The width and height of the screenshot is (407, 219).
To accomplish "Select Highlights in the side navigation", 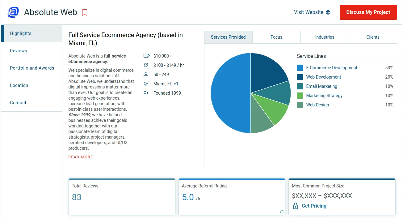I will point(31,33).
